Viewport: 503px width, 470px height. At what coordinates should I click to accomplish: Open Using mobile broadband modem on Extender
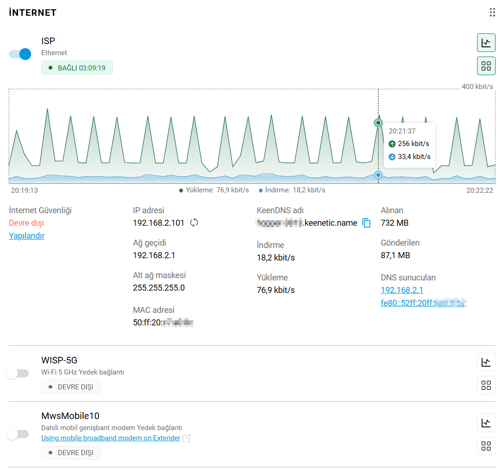(111, 438)
